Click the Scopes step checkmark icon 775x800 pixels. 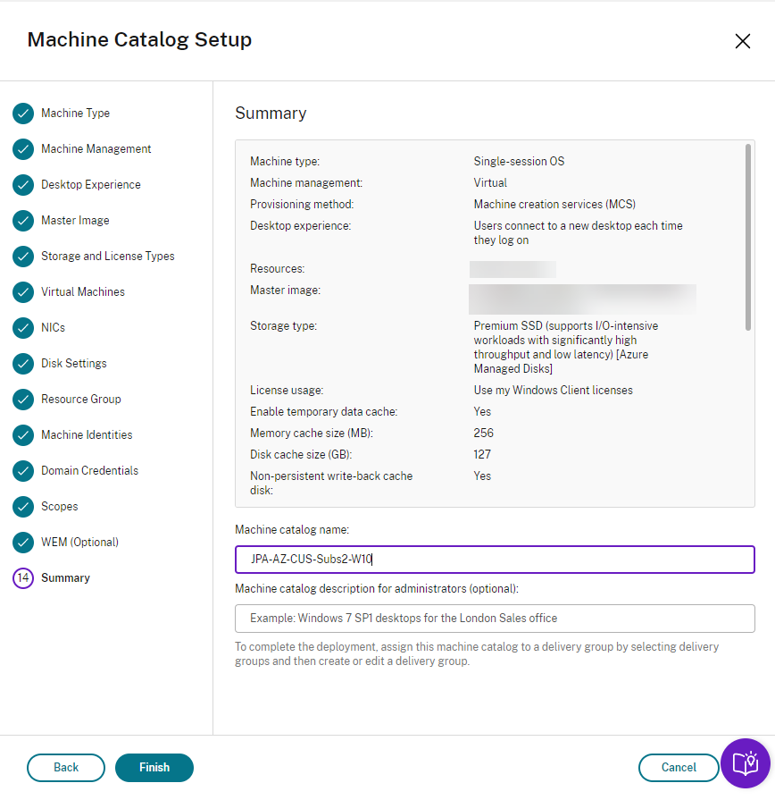point(23,507)
